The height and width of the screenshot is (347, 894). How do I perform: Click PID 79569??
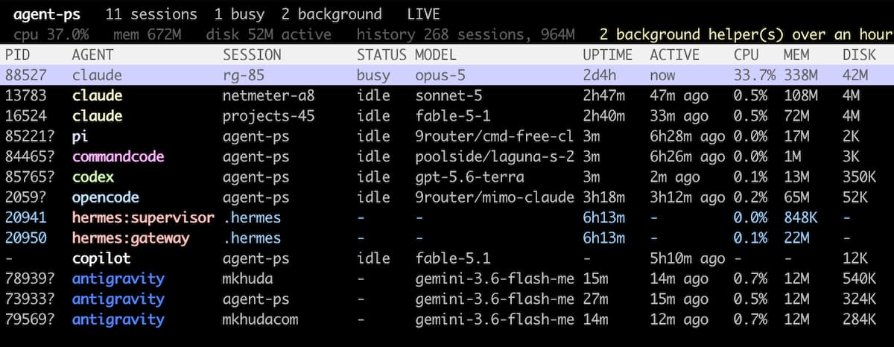coord(30,319)
